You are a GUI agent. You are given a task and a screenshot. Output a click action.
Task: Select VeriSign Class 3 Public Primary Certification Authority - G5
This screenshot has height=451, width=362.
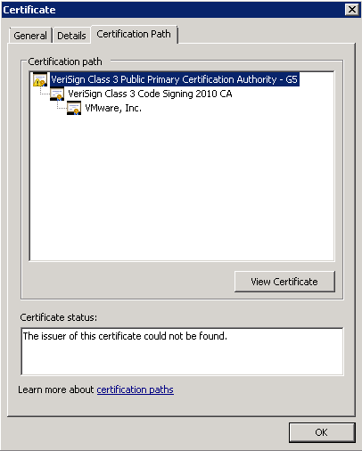[174, 79]
